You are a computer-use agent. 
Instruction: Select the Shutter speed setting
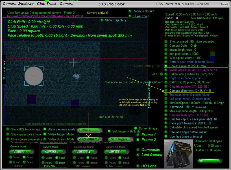[166, 42]
